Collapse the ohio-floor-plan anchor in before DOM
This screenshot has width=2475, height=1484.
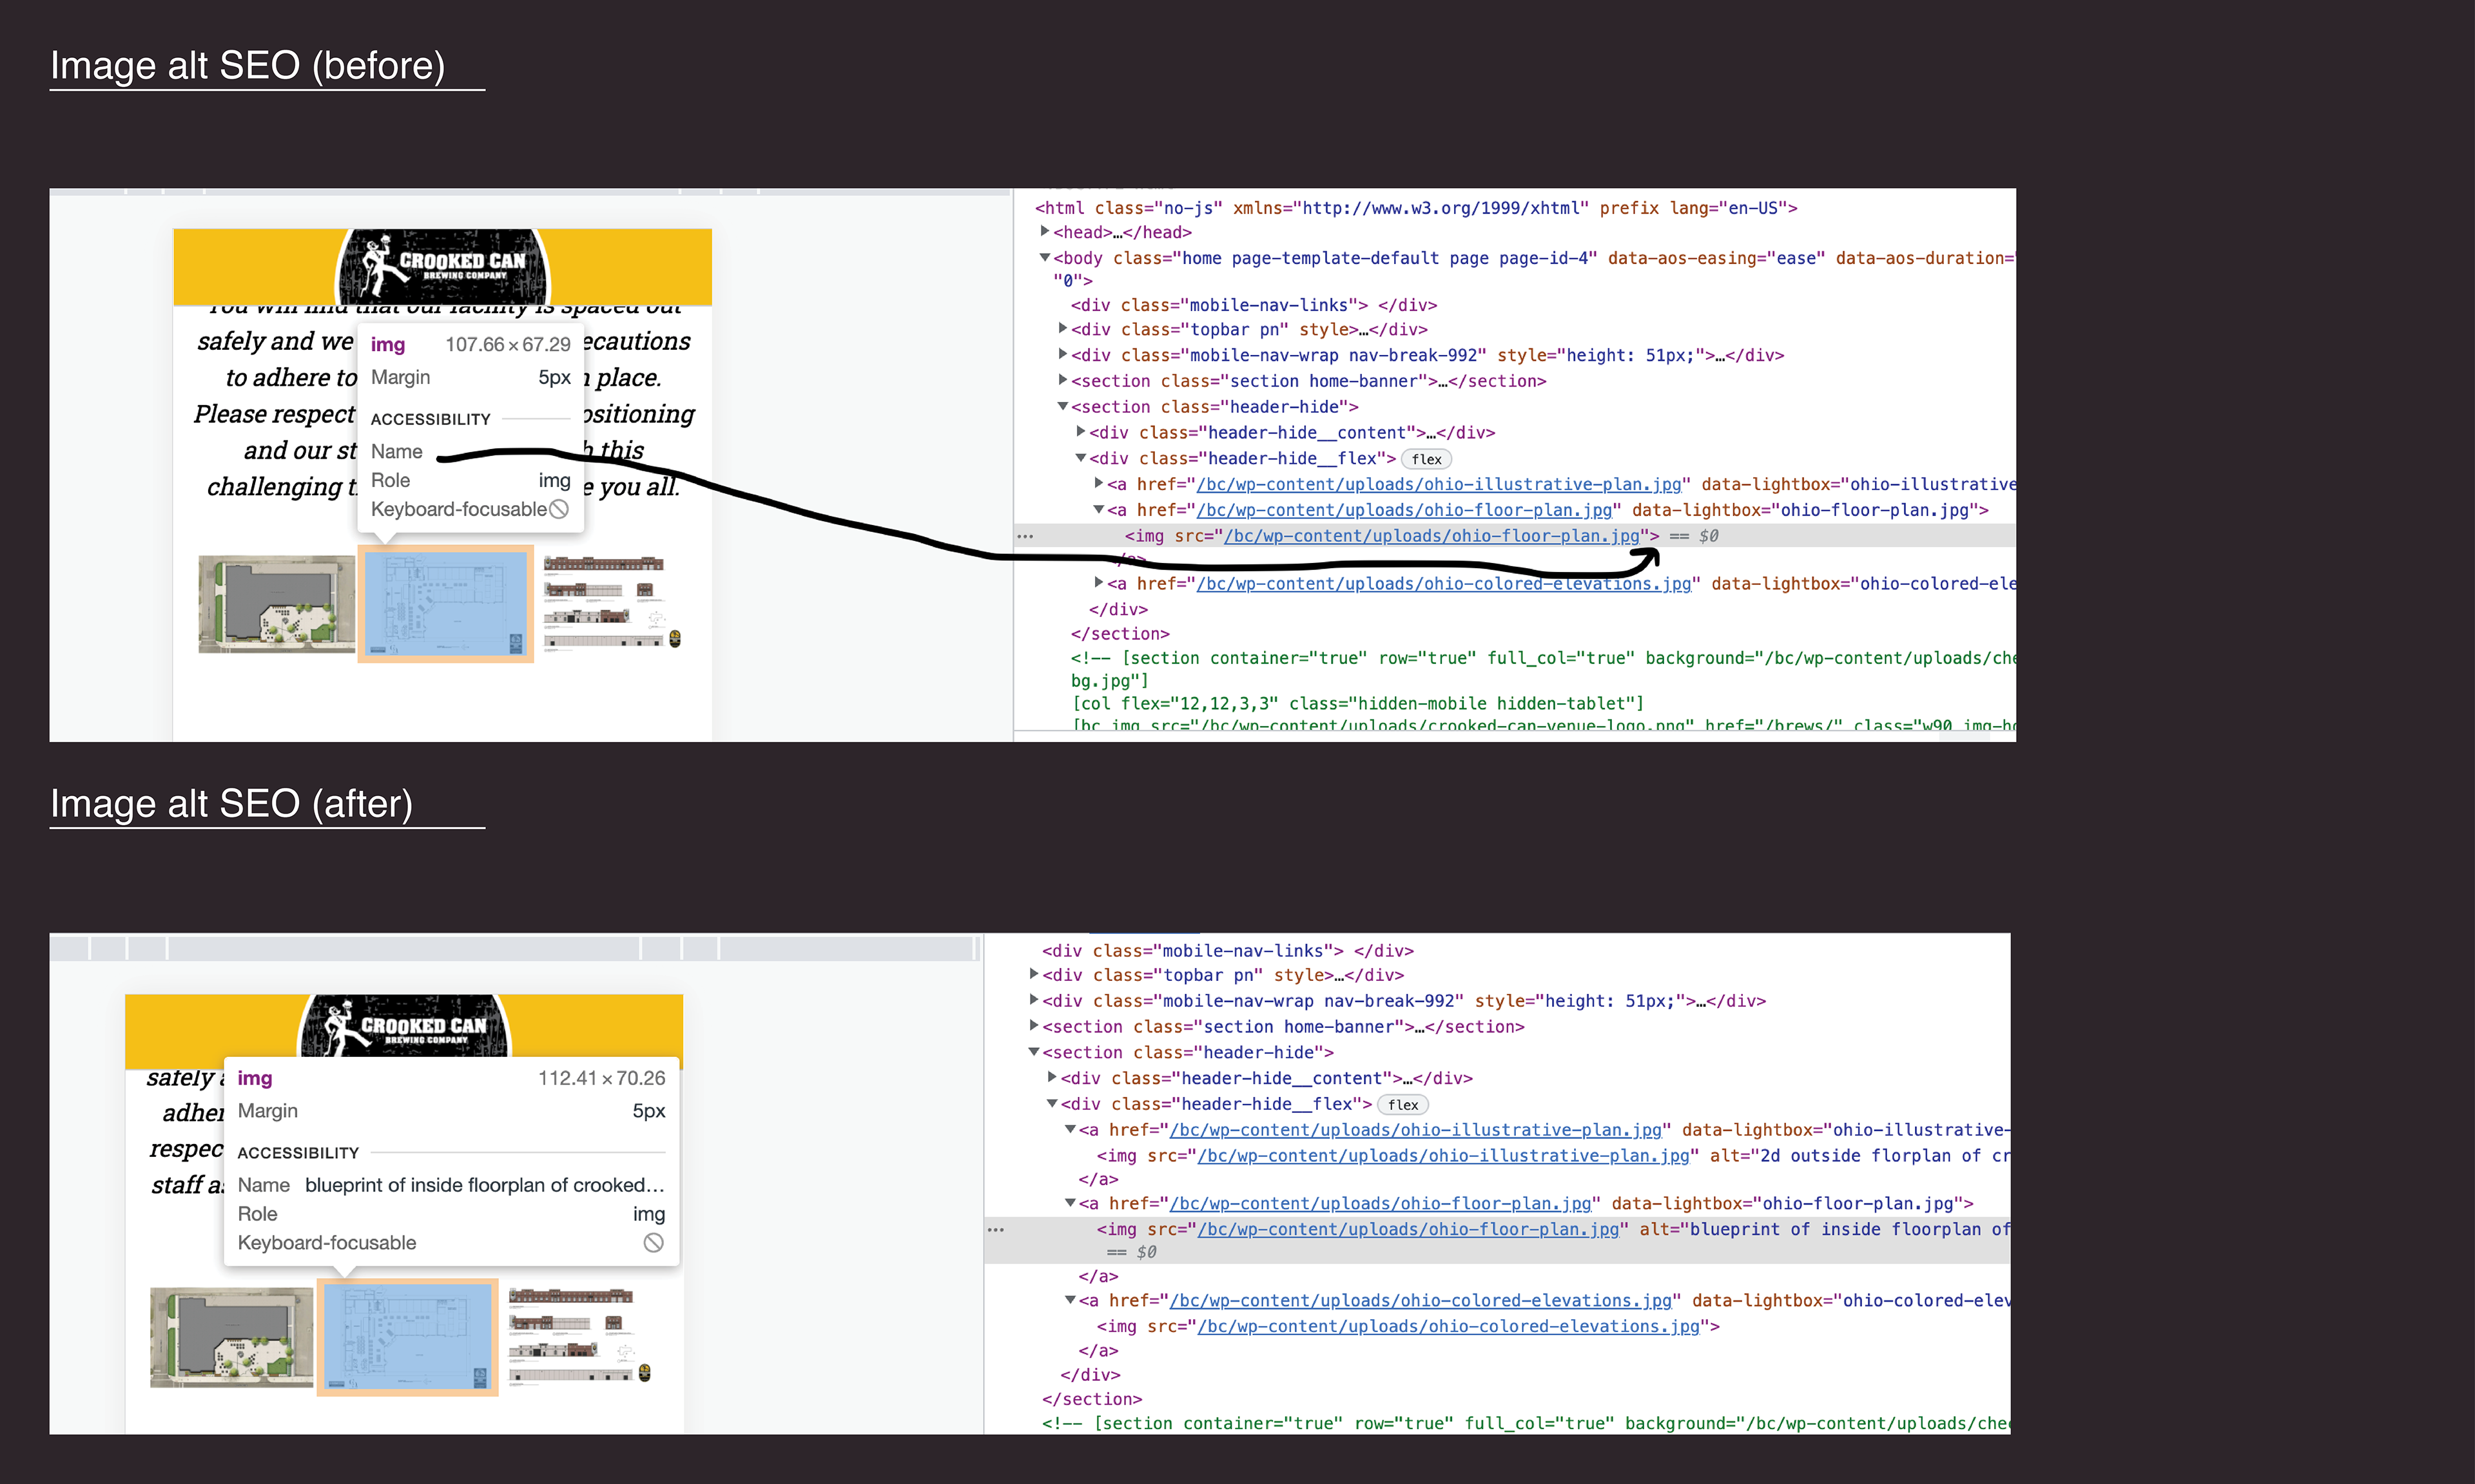tap(1098, 510)
